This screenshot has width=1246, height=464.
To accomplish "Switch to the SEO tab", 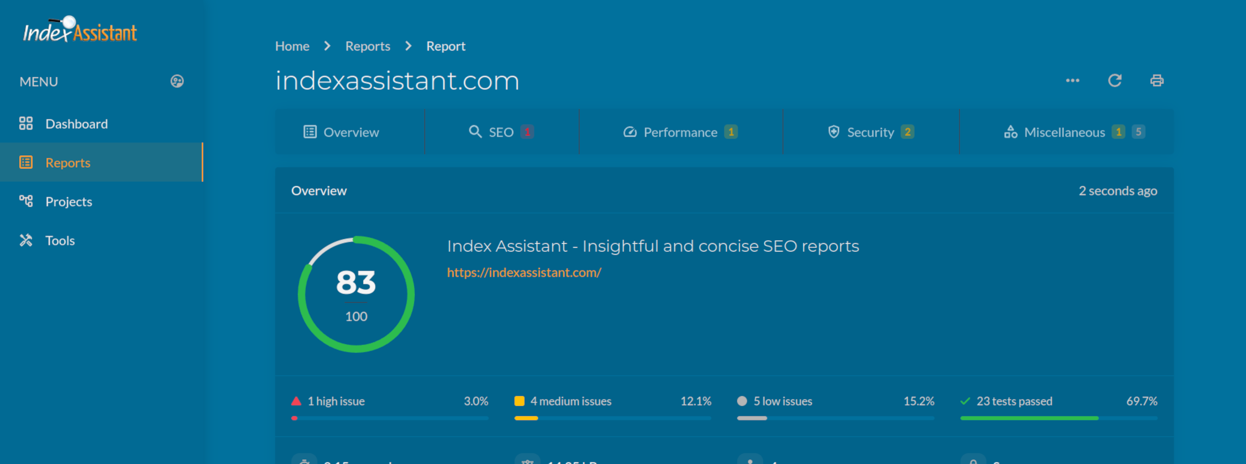I will click(502, 132).
